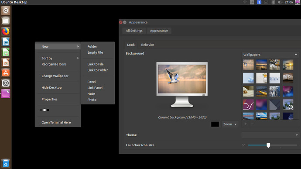Expand the Theme dropdown
This screenshot has width=301, height=169.
click(x=270, y=135)
